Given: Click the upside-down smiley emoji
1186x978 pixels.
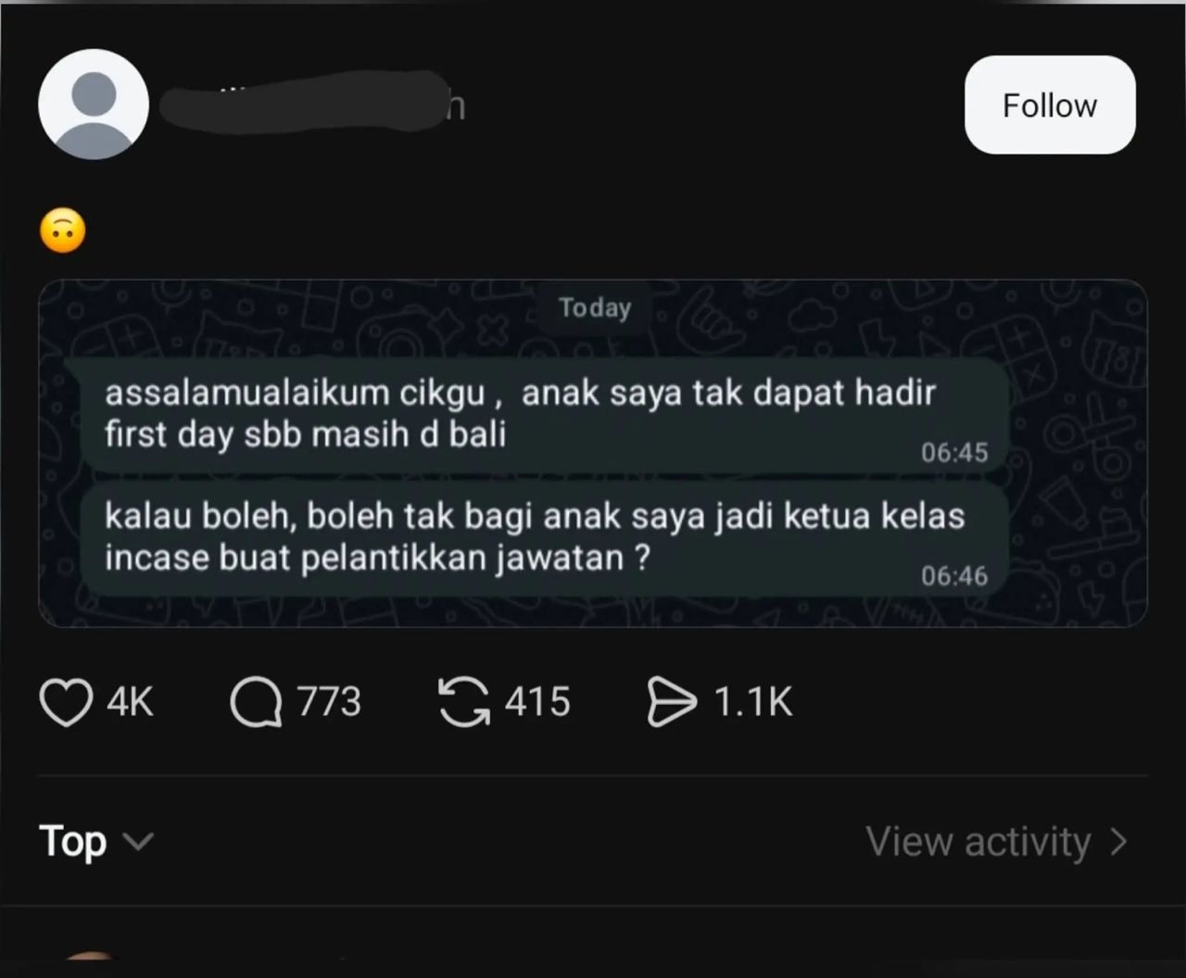Looking at the screenshot, I should (63, 231).
